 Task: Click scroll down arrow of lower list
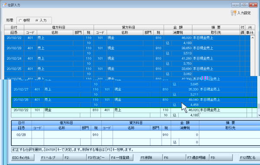[259, 115]
